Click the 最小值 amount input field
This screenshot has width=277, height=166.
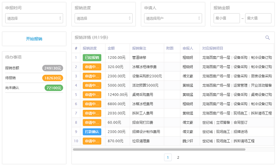(227, 18)
